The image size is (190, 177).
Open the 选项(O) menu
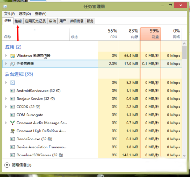[25, 14]
